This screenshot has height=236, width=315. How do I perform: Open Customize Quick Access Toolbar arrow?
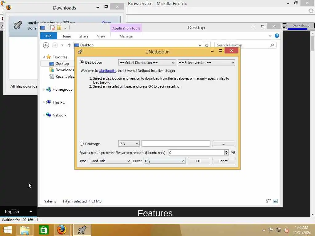click(65, 28)
